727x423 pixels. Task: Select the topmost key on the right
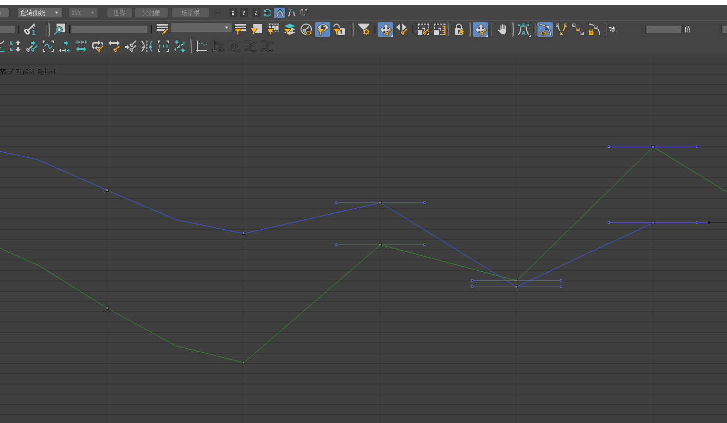click(x=653, y=147)
